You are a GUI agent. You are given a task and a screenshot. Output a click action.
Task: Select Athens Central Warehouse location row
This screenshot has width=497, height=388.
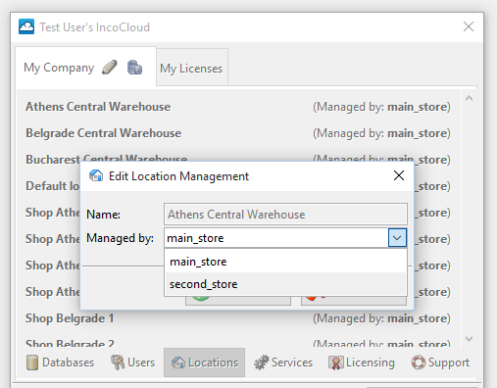[238, 107]
